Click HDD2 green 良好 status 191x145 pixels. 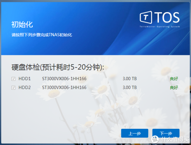(174, 87)
